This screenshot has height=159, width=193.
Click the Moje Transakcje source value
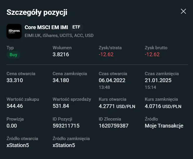point(164,126)
